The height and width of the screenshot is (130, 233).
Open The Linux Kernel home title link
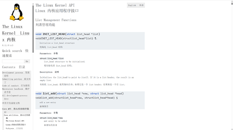click(16, 33)
